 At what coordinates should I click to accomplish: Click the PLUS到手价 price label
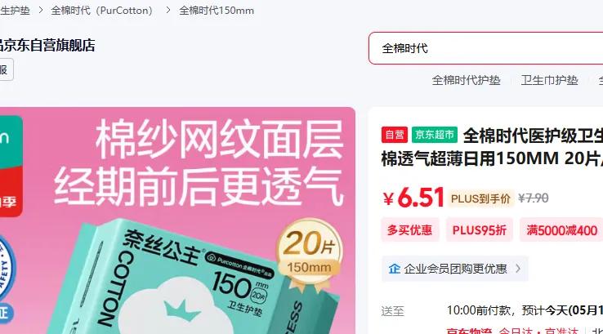point(480,198)
